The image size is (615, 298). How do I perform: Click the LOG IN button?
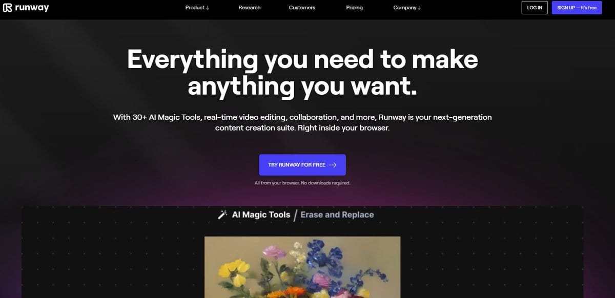click(535, 8)
